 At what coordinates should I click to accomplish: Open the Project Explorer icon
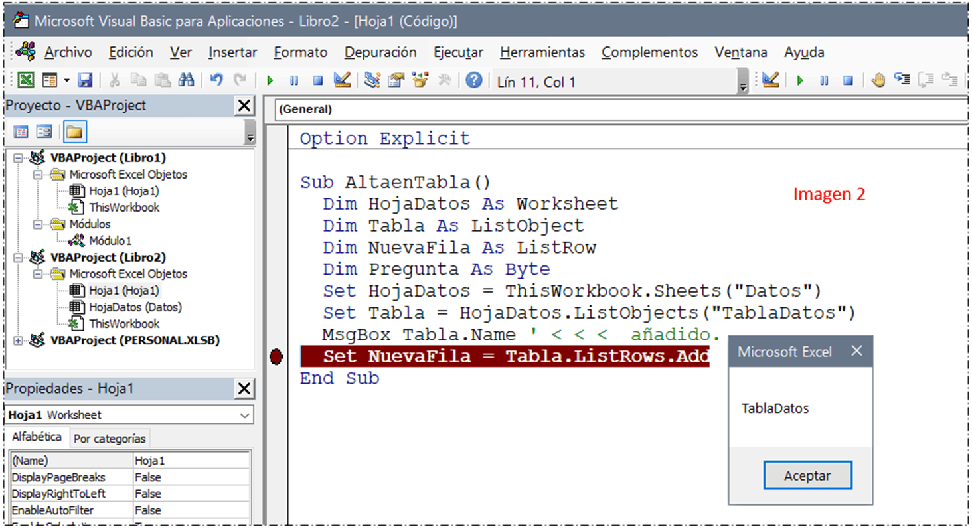click(372, 81)
